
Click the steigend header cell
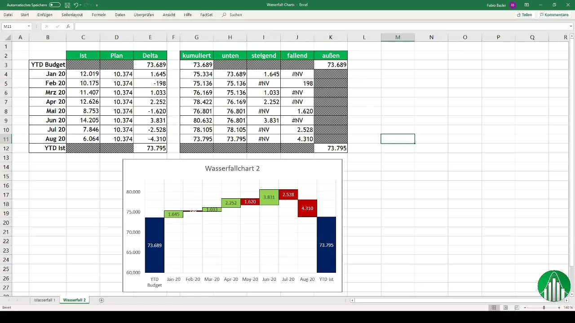263,56
